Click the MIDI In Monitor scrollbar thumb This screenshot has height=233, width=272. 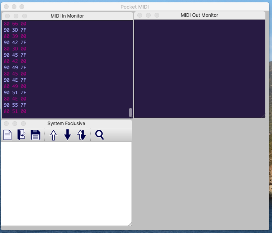pyautogui.click(x=130, y=113)
